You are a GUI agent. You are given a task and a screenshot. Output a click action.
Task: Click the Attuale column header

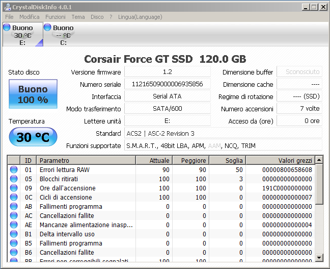154,160
